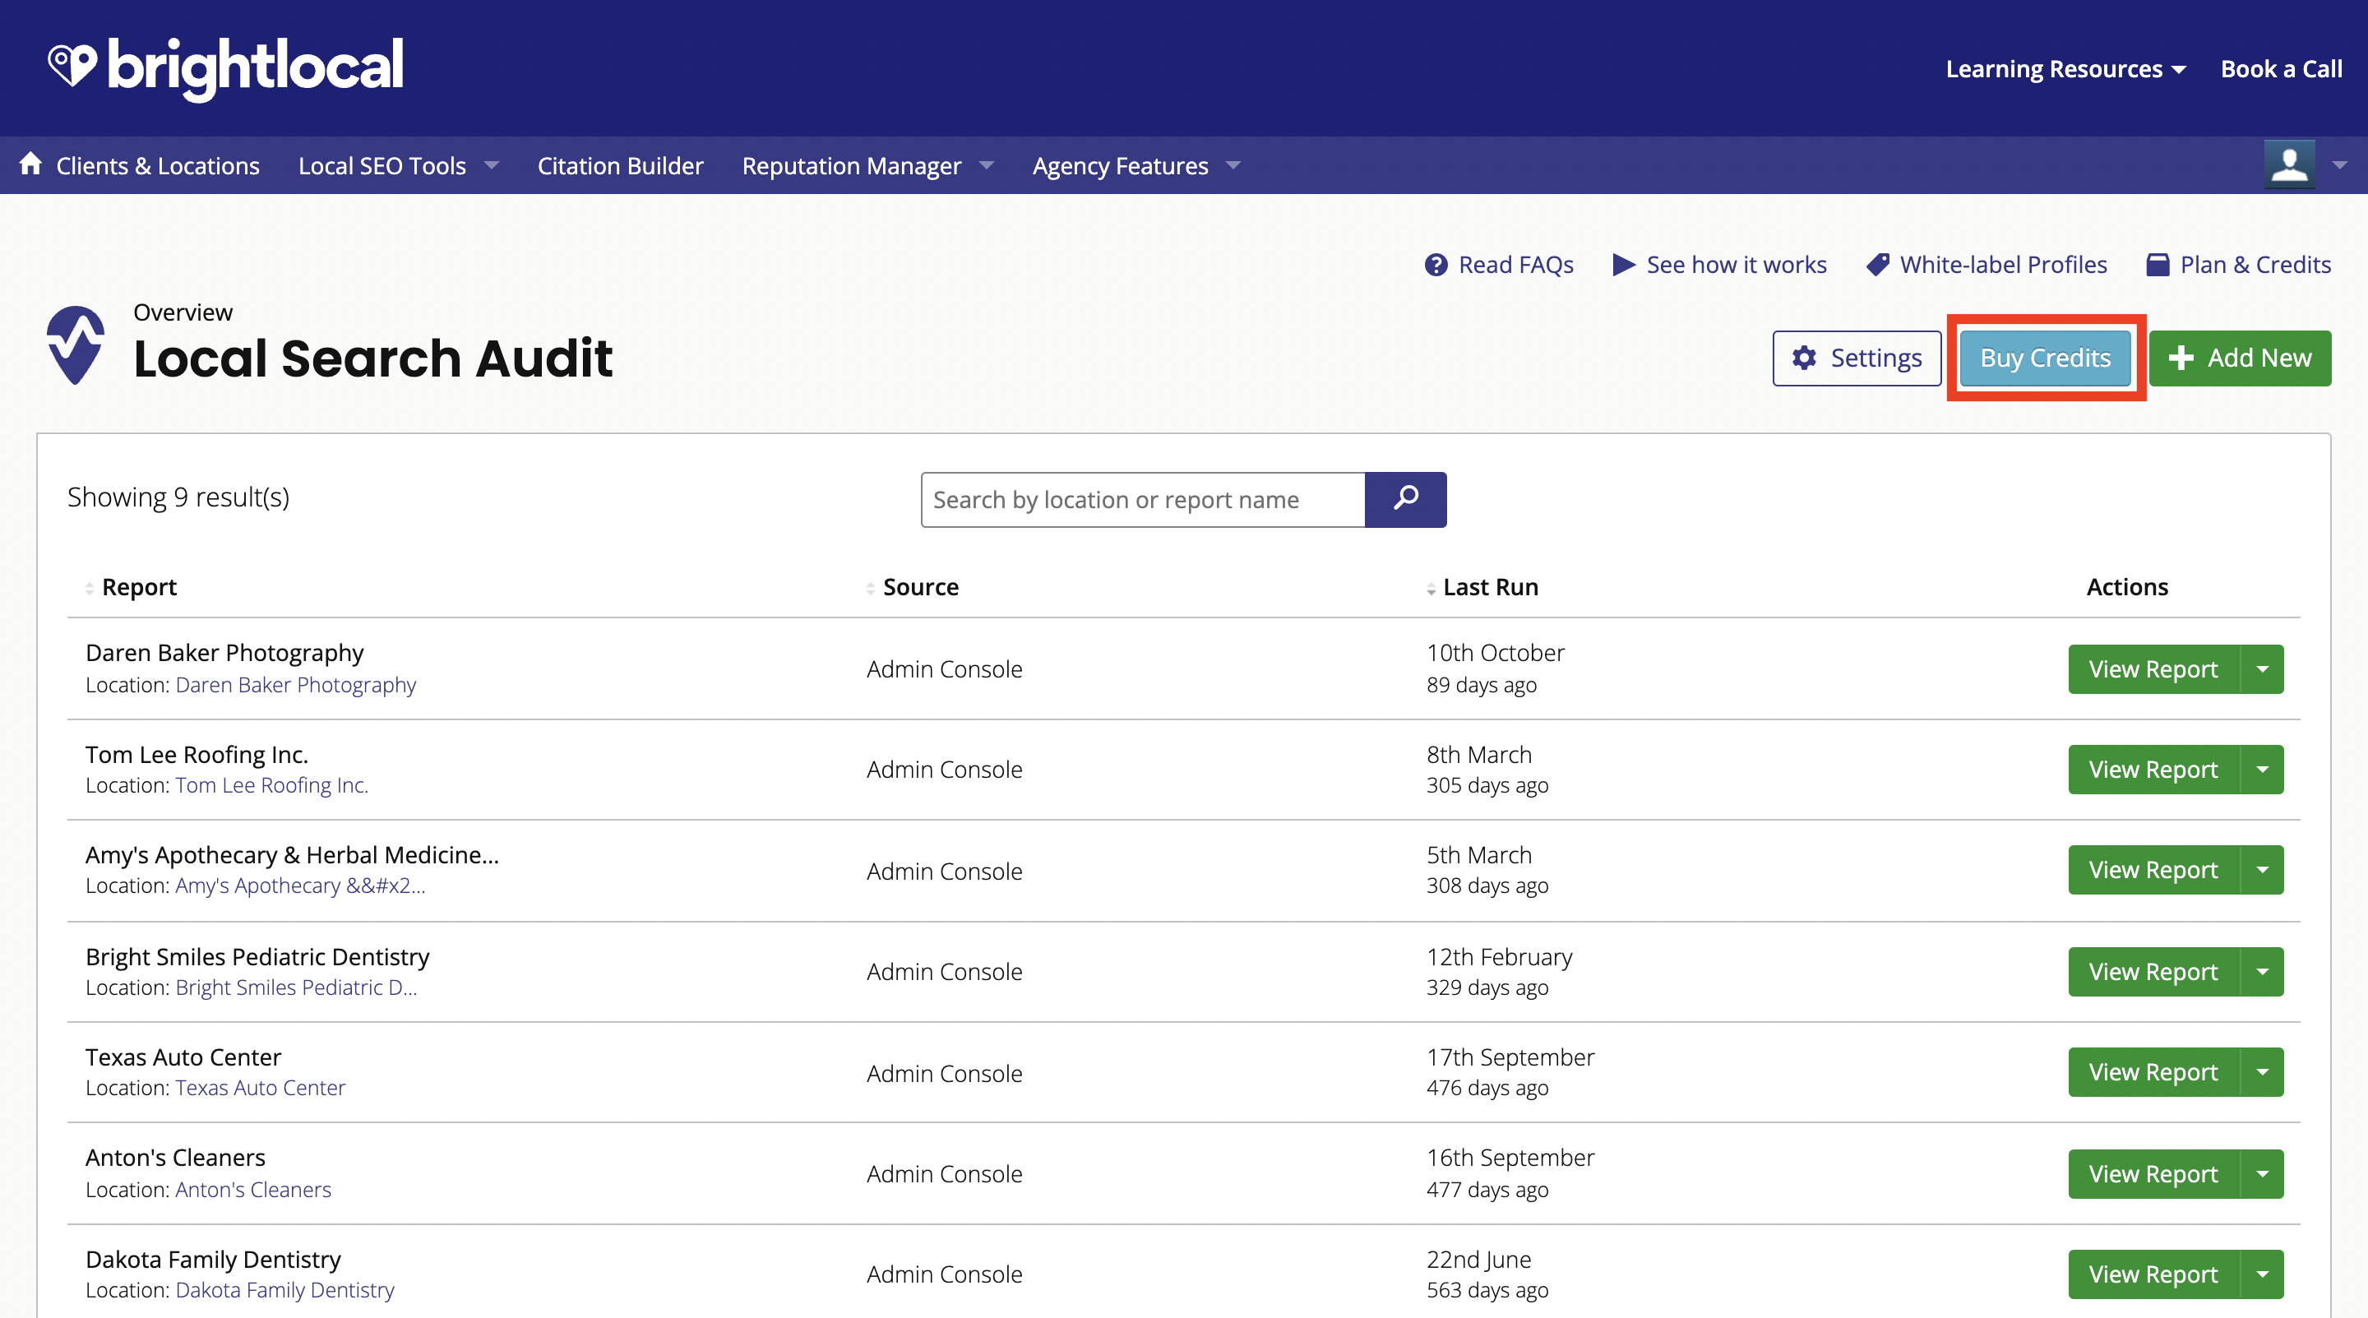View Report for Tom Lee Roofing Inc.
2368x1318 pixels.
(2153, 770)
